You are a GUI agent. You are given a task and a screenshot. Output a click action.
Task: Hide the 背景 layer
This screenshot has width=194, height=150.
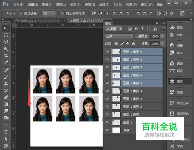(107, 130)
